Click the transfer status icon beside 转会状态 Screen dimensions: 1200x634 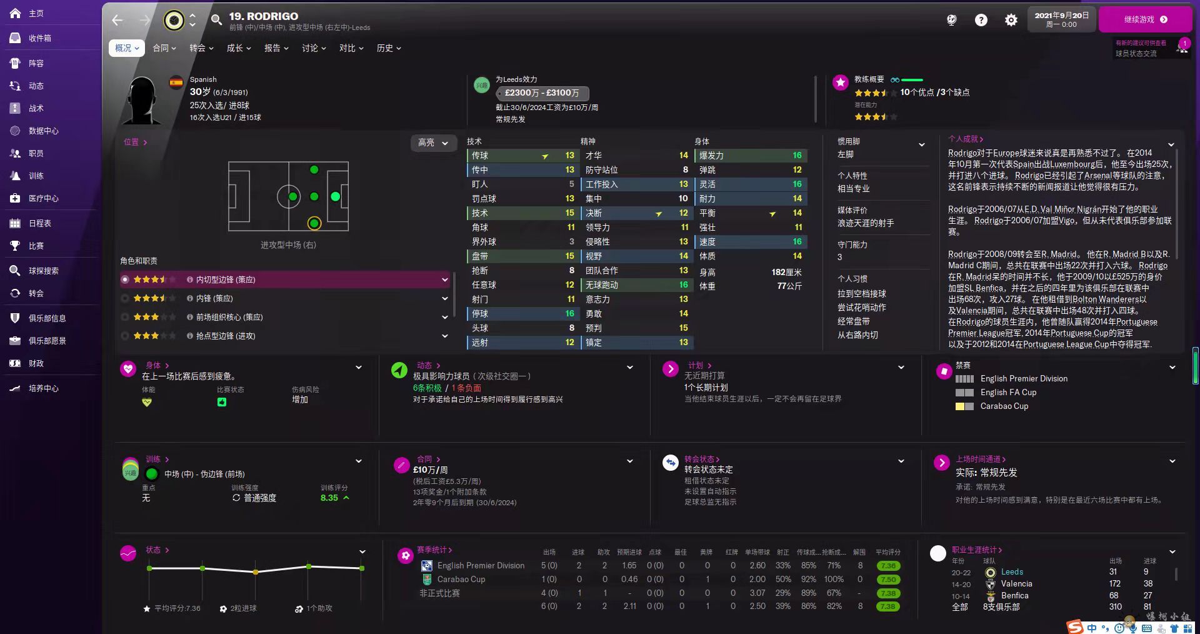click(671, 463)
